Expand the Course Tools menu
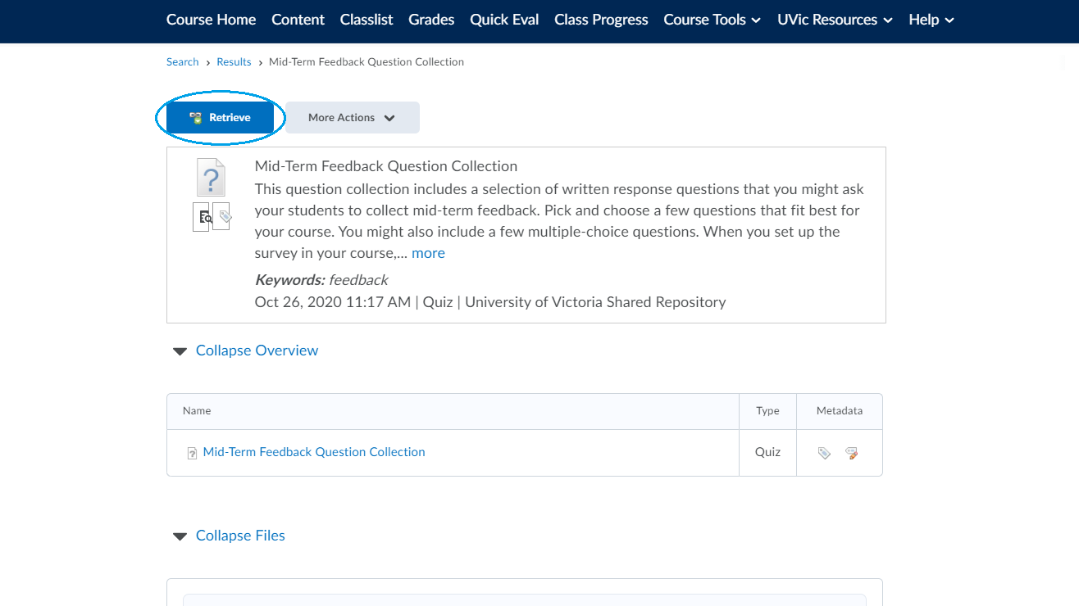This screenshot has width=1079, height=606. (712, 20)
